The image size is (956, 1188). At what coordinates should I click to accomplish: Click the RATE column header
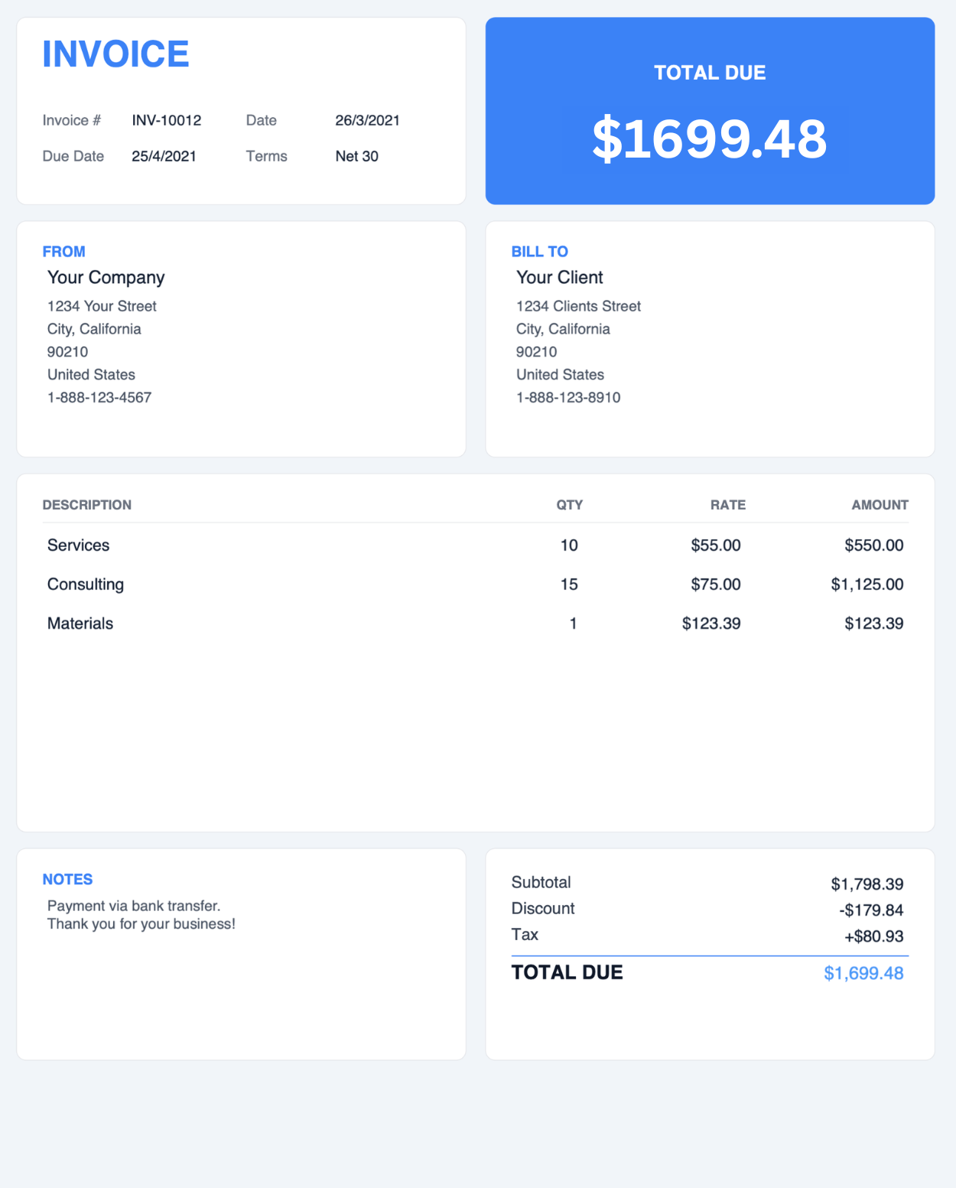(727, 505)
